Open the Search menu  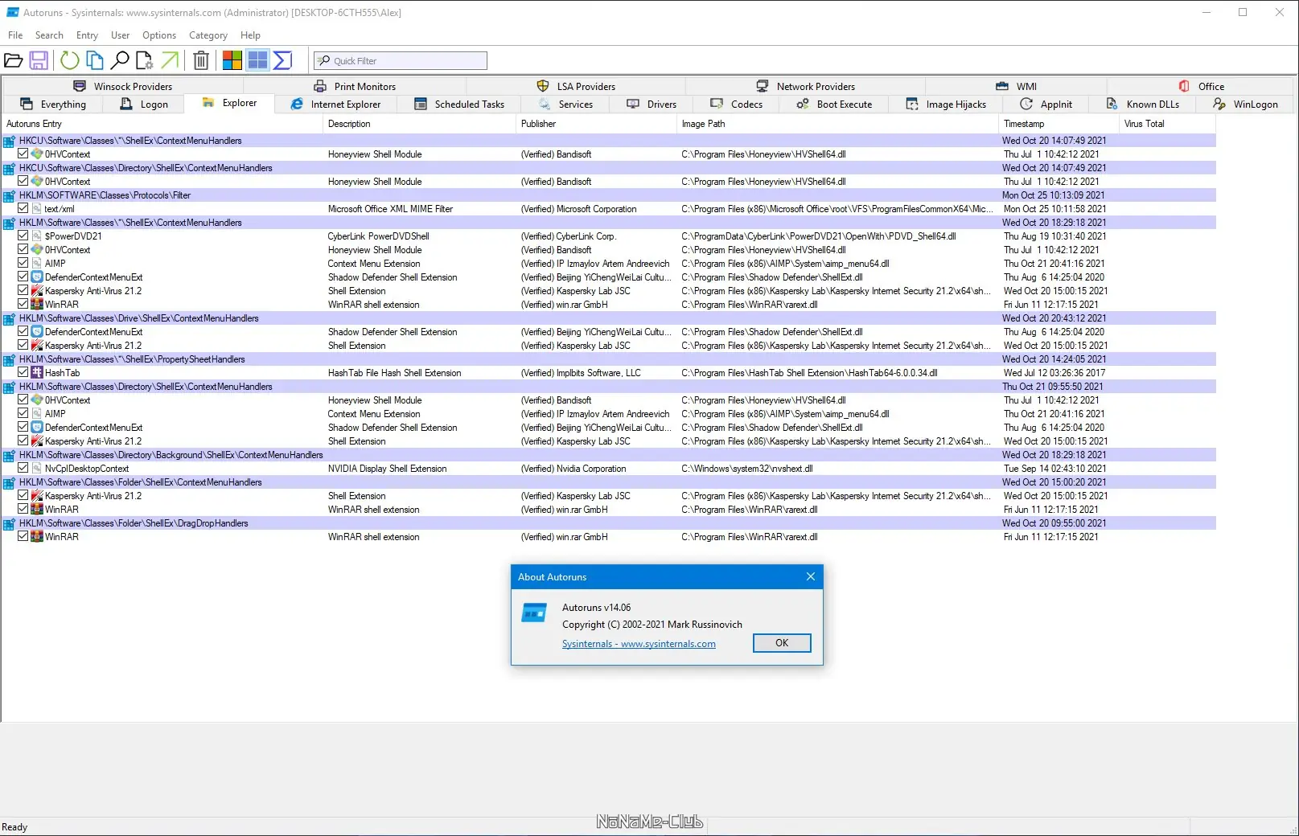pos(49,35)
